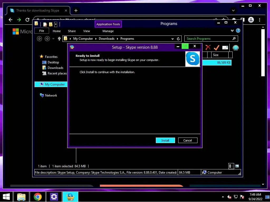Open Chrome tab search dropdown arrow

233,11
